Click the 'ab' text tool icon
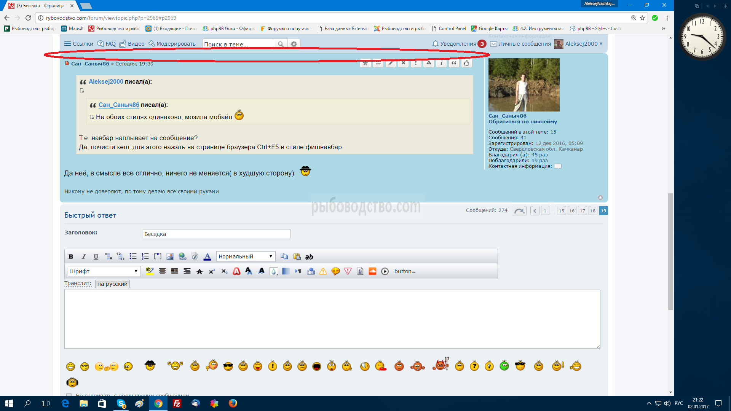Image resolution: width=731 pixels, height=411 pixels. [x=309, y=256]
